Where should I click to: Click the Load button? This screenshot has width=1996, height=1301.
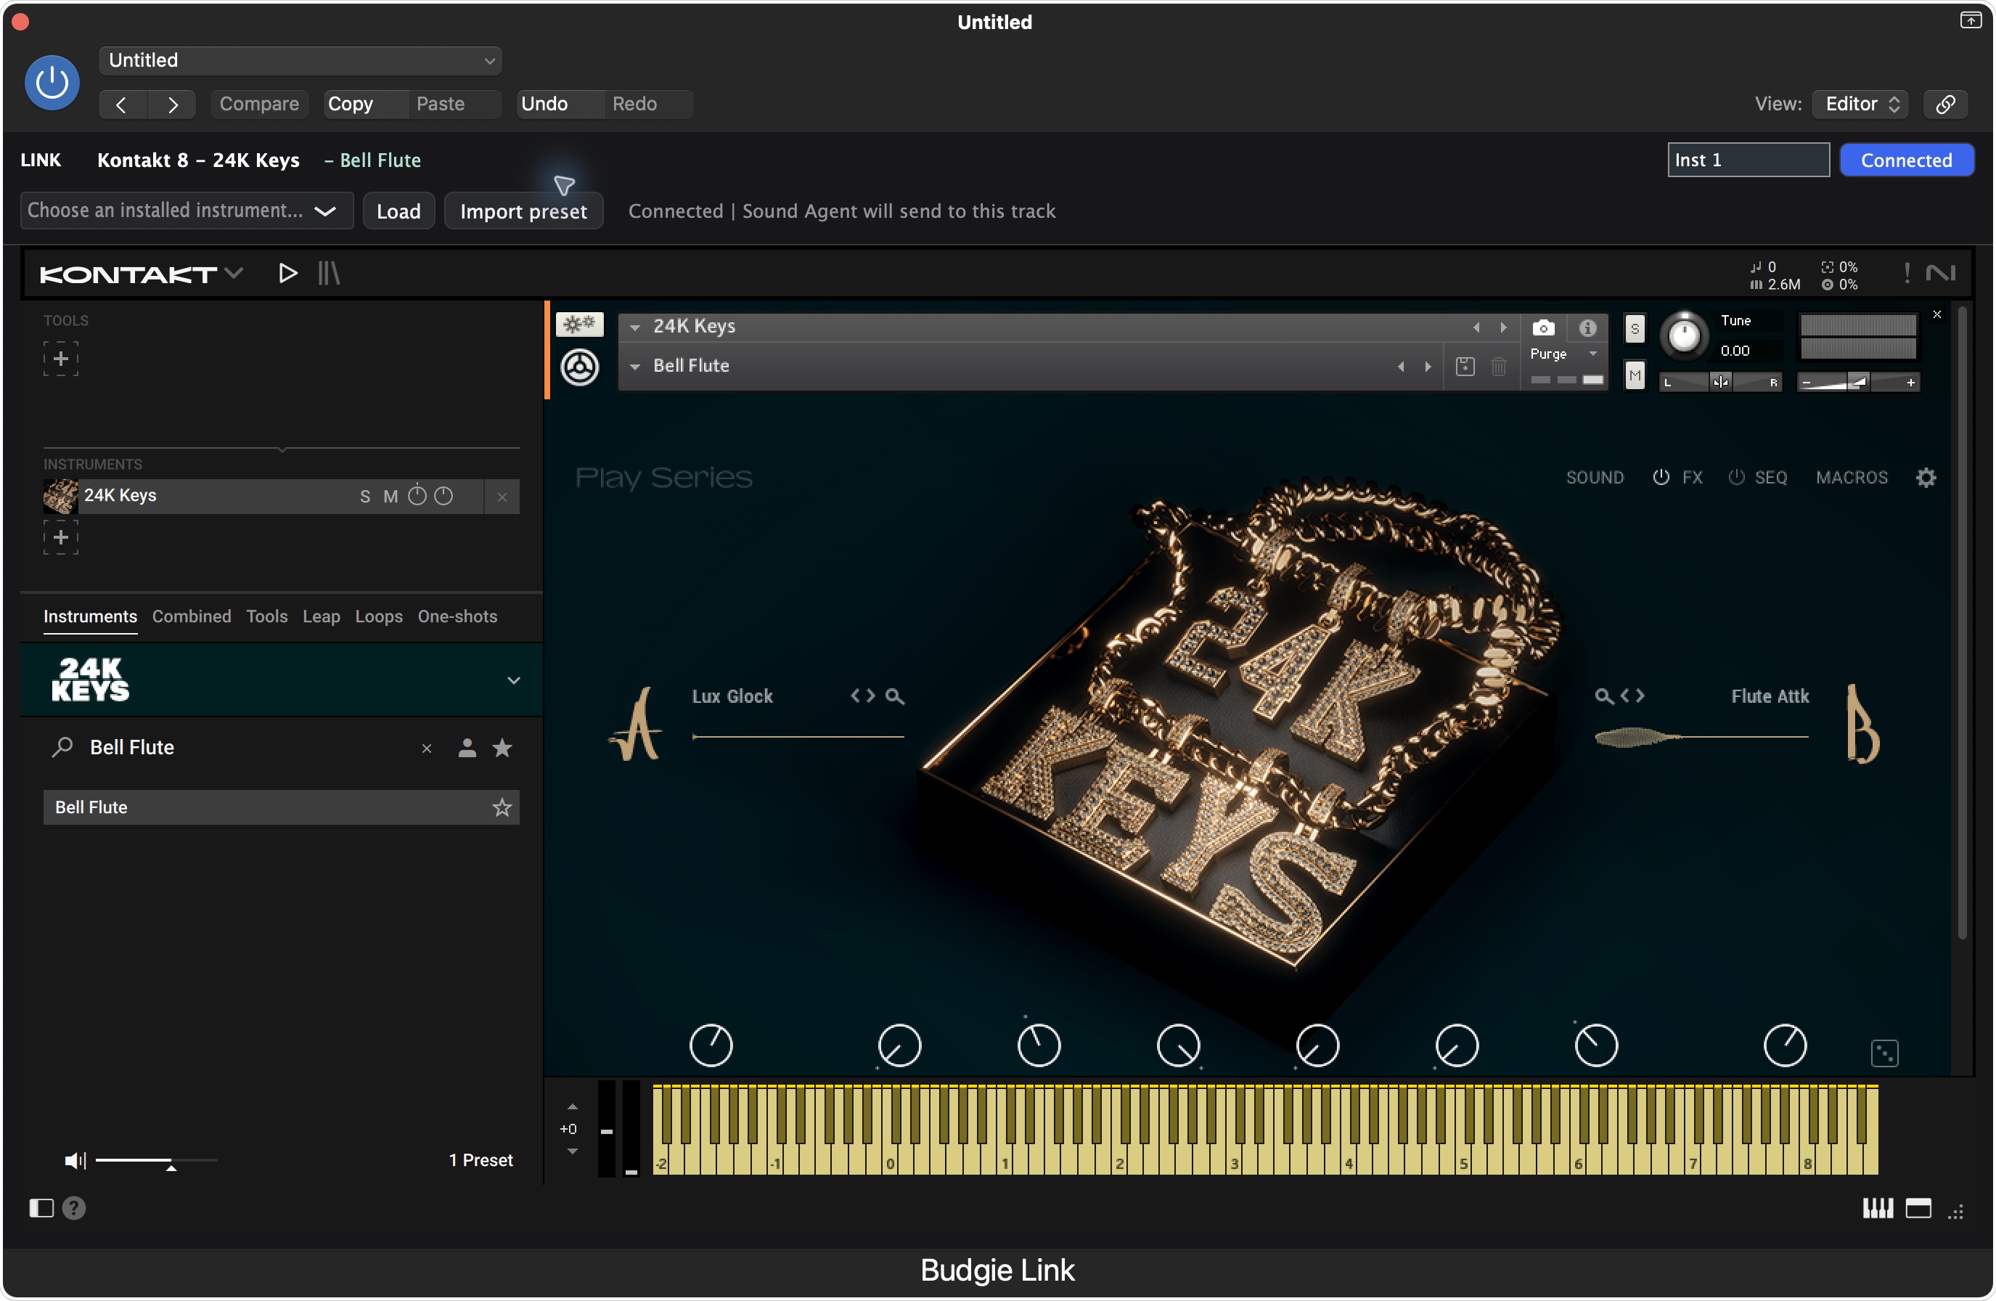point(398,211)
